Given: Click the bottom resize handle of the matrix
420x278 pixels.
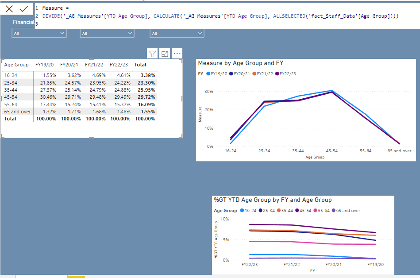Looking at the screenshot, I should (92, 138).
